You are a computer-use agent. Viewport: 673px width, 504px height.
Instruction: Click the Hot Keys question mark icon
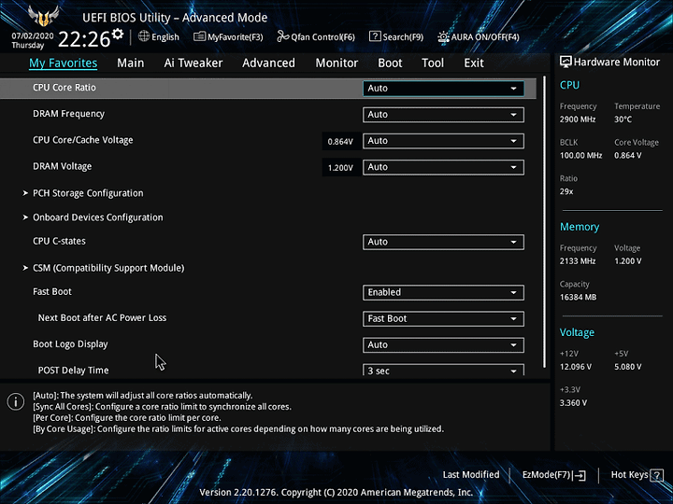tap(656, 475)
